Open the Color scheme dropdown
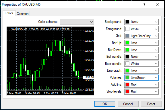The image size is (165, 110). [x=77, y=22]
